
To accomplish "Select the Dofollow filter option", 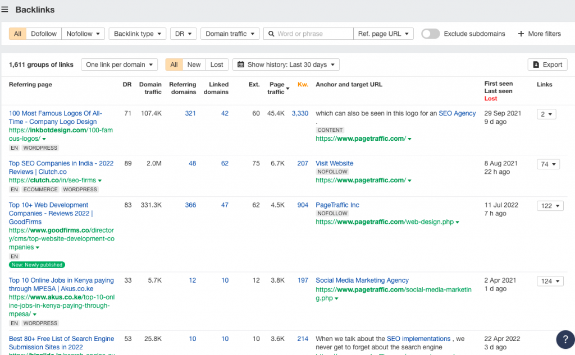I will point(43,34).
